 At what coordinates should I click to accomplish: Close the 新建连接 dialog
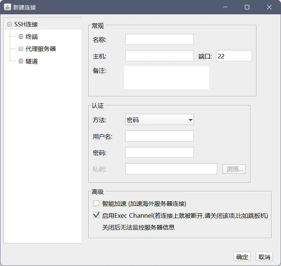click(269, 7)
